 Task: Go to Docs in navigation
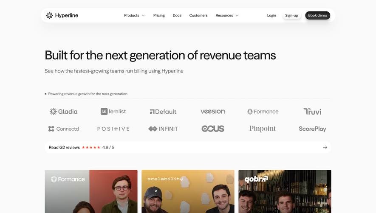[177, 15]
